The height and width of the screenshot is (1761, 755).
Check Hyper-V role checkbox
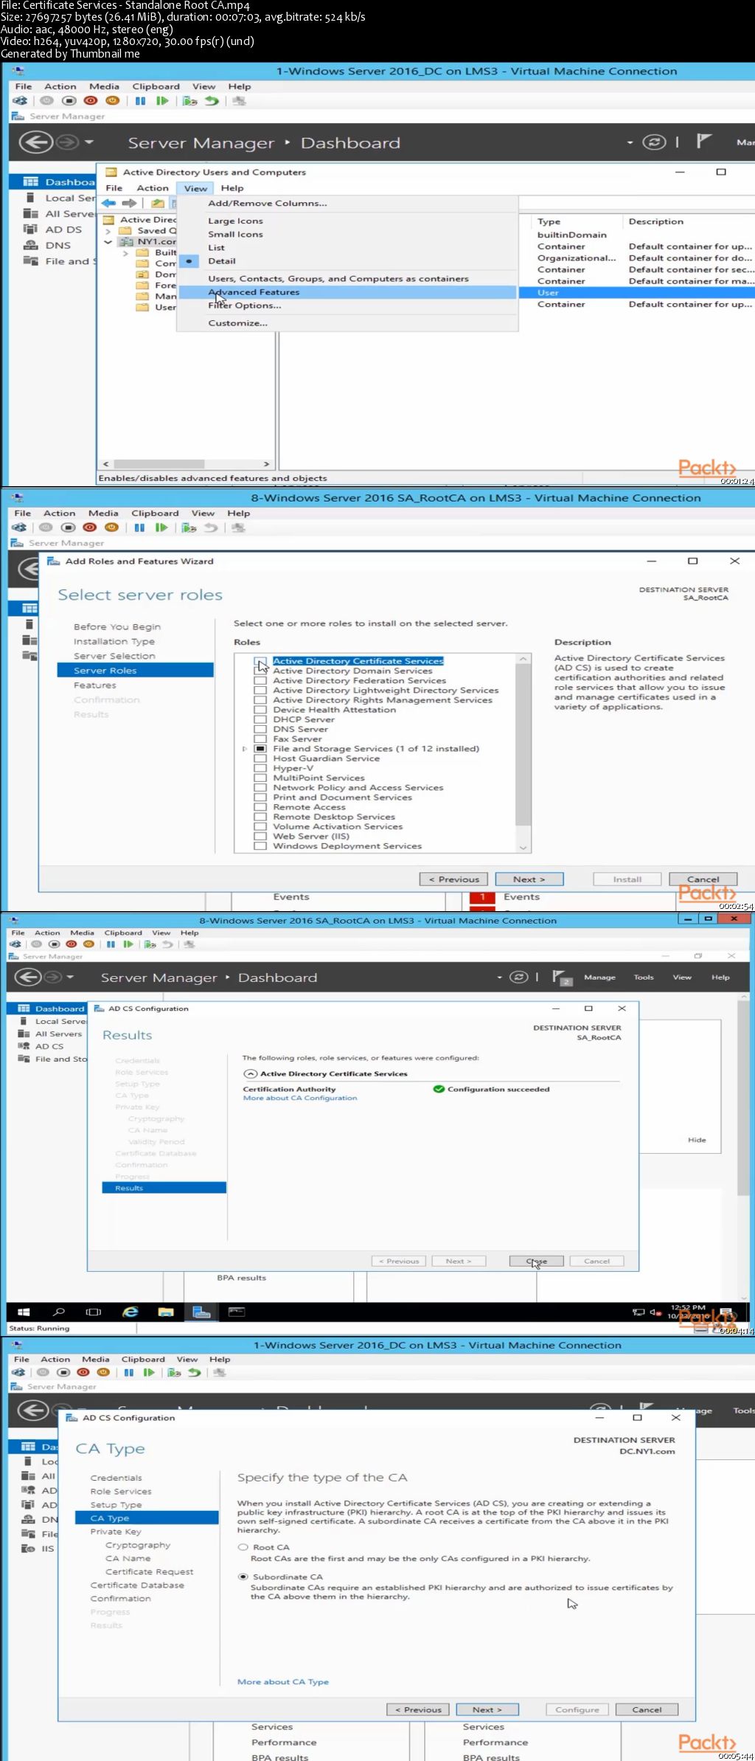[x=260, y=768]
